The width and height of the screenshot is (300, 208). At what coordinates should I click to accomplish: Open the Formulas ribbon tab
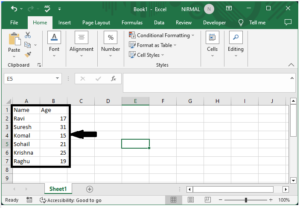pos(132,23)
